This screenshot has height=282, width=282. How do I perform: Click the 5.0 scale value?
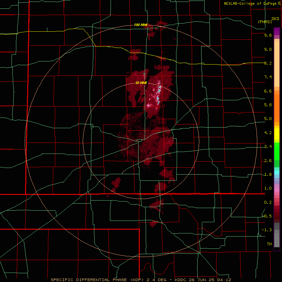268,119
